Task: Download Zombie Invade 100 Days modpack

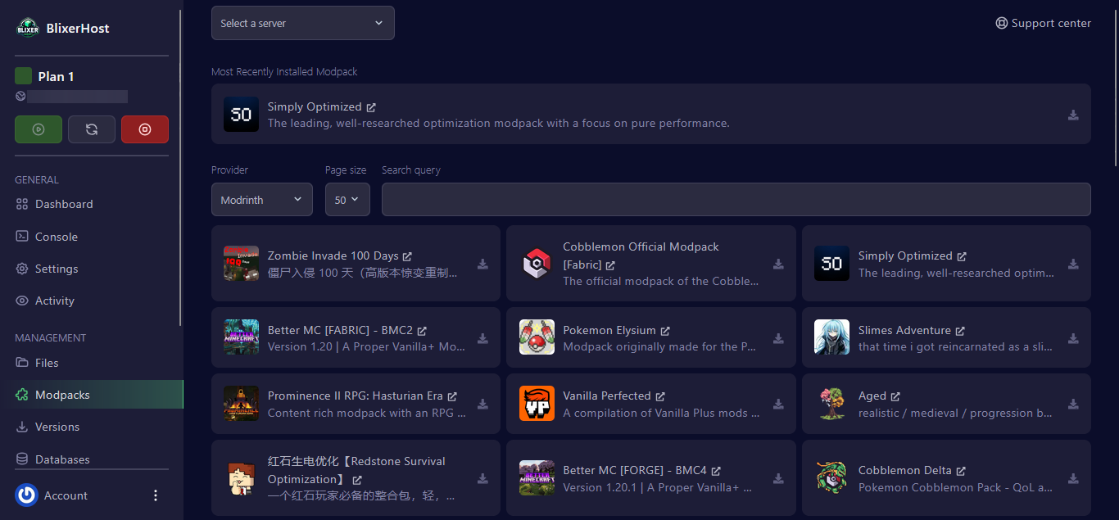Action: [x=483, y=264]
